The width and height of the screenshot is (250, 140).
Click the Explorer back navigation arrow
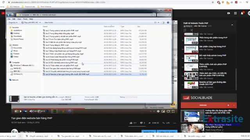click(x=9, y=15)
